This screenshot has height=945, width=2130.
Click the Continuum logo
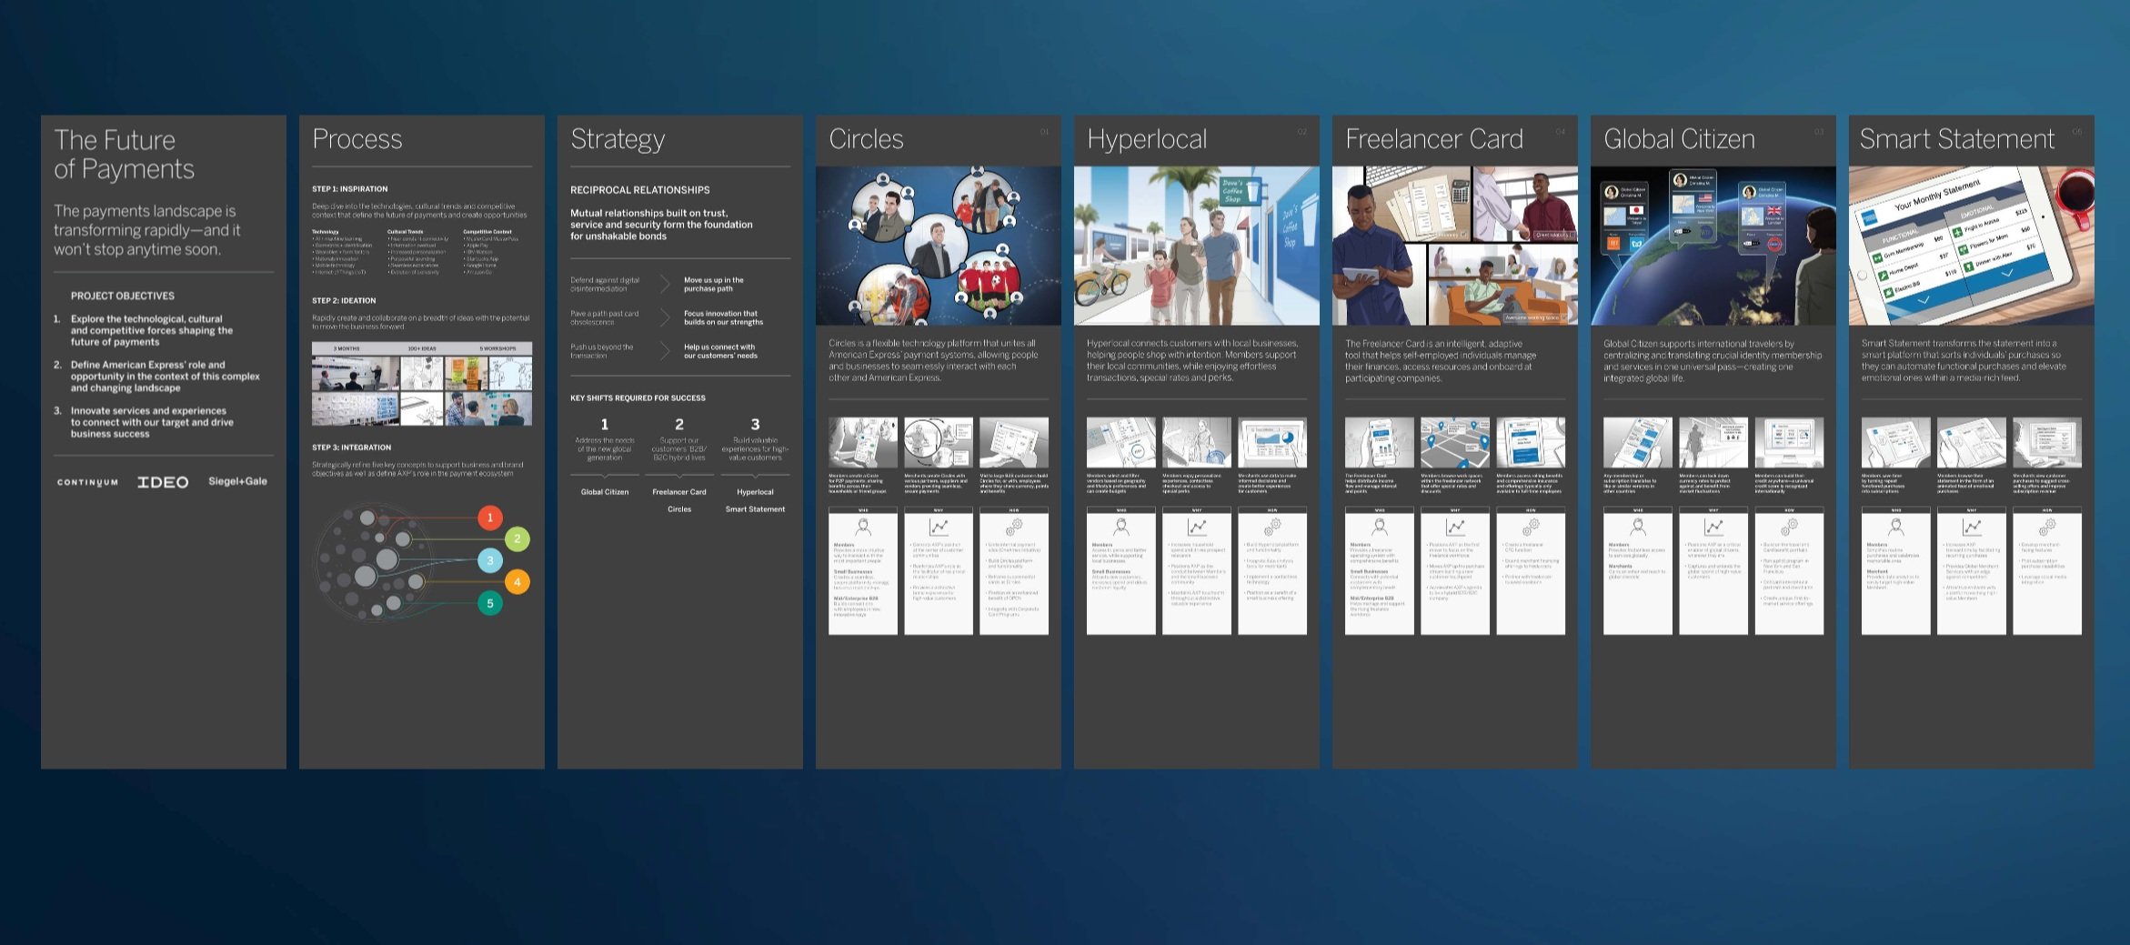coord(87,482)
